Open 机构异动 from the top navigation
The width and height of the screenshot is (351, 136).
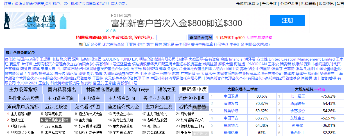pyautogui.click(x=309, y=4)
